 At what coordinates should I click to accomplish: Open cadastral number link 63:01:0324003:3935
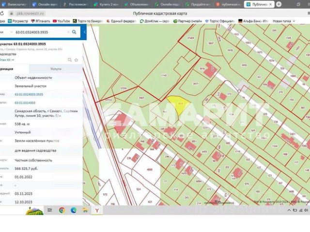29,95
